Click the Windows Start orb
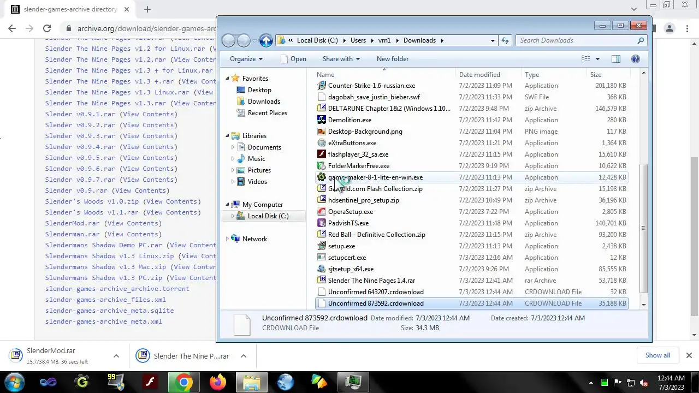This screenshot has width=699, height=393. (x=14, y=382)
